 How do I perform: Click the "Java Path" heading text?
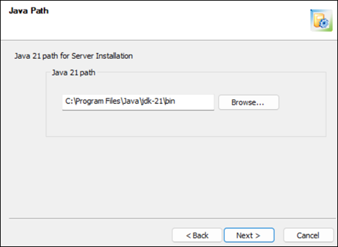[29, 11]
